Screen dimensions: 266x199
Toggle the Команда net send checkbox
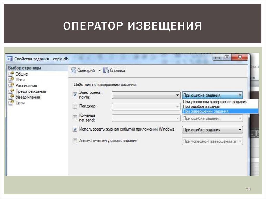75,118
